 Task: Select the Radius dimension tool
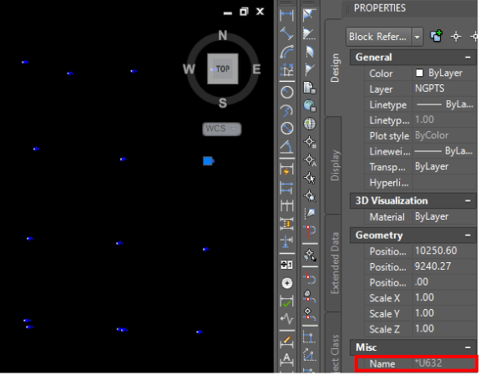click(x=287, y=92)
